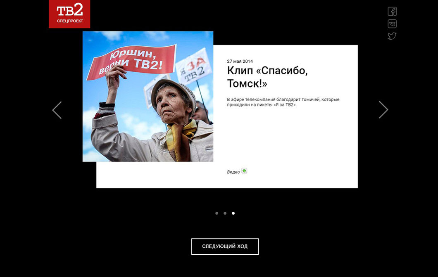Click the date 27 мая 2014
This screenshot has width=438, height=277.
pyautogui.click(x=240, y=62)
